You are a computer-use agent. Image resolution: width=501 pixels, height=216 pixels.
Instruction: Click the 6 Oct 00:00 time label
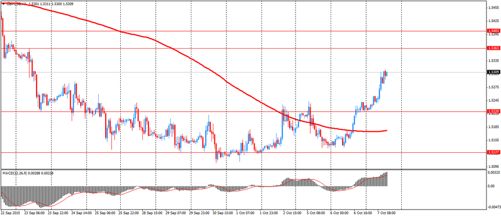[340, 212]
